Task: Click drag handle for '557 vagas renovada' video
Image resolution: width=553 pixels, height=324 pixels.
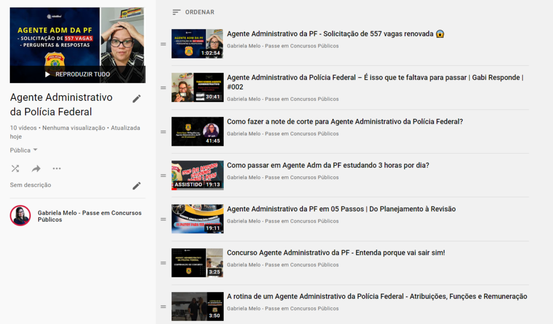Action: tap(163, 44)
